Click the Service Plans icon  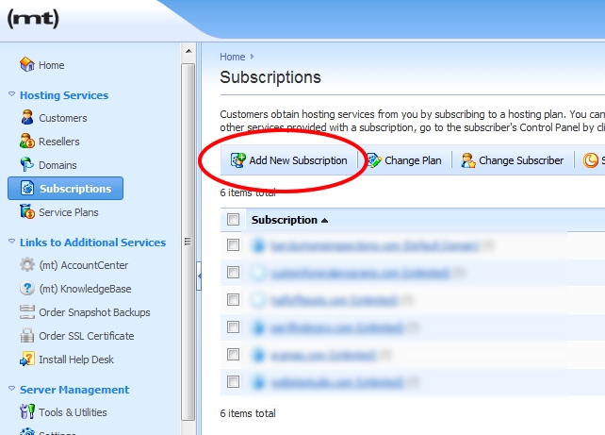point(27,211)
